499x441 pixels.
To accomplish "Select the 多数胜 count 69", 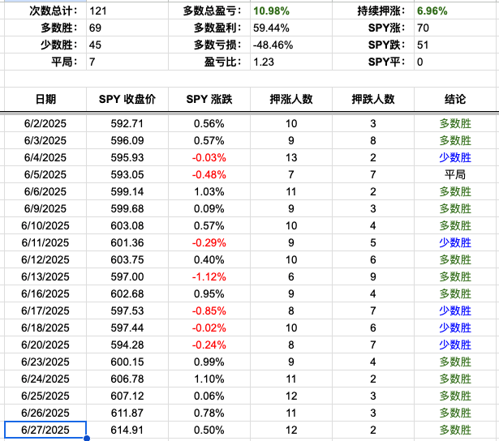I will pyautogui.click(x=95, y=28).
